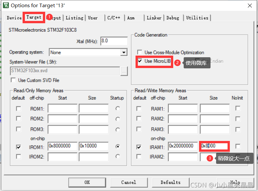The height and width of the screenshot is (191, 258).
Task: Check the RAM1 NoInit checkbox
Action: [x=238, y=108]
